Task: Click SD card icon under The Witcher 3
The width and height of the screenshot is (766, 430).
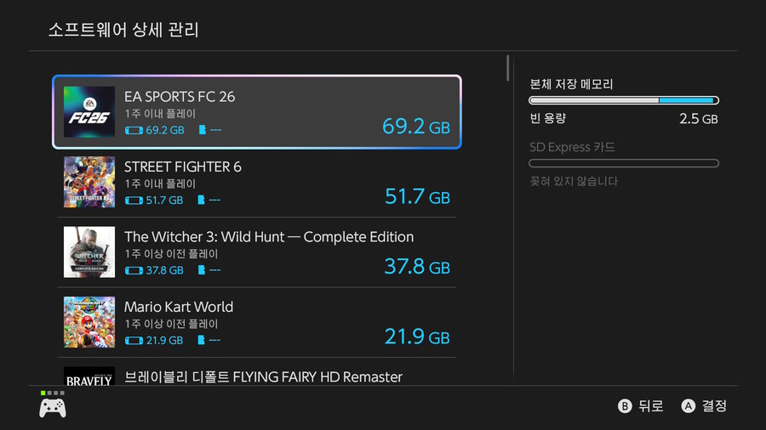Action: coord(202,270)
